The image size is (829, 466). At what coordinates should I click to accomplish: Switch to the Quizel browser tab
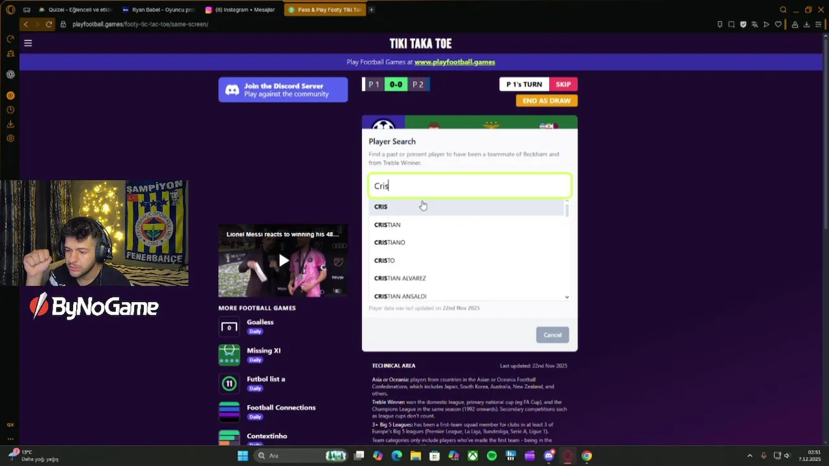74,10
